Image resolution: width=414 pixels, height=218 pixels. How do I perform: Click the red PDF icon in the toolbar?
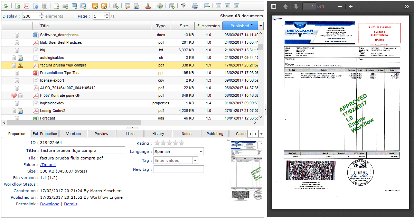click(27, 6)
